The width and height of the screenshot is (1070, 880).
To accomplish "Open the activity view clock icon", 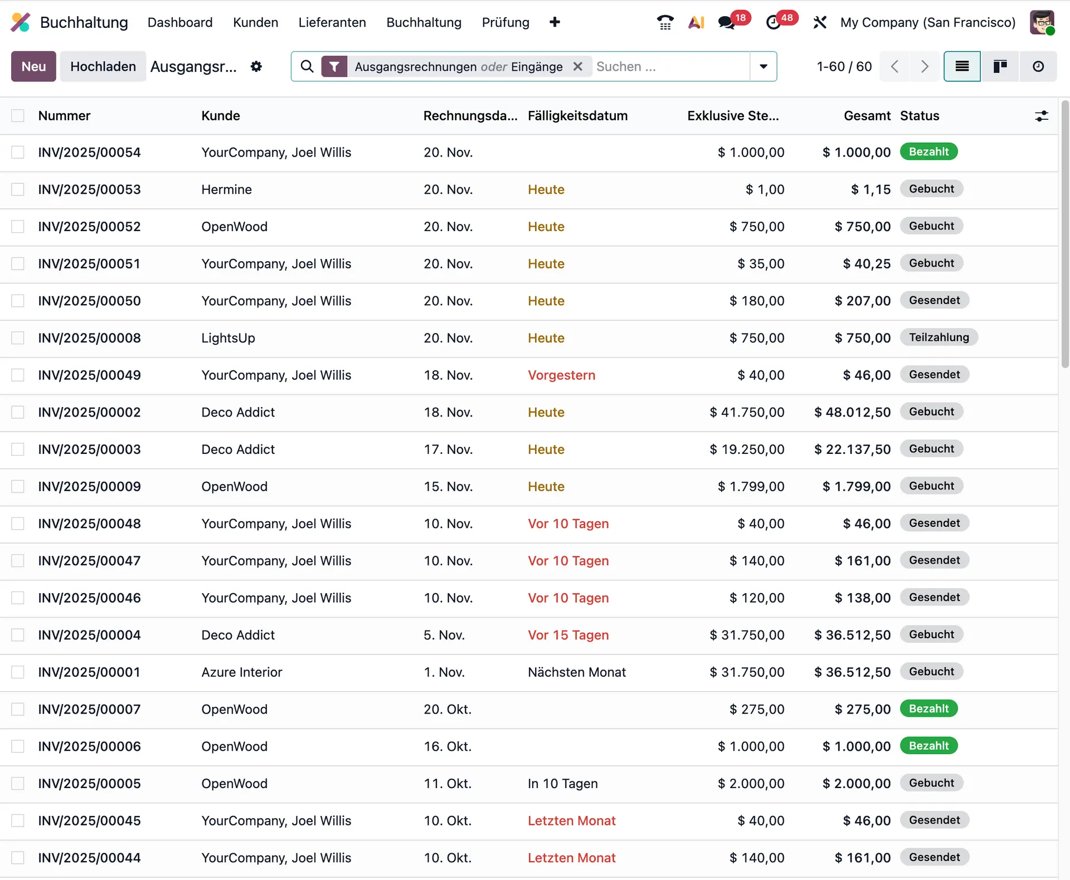I will 1038,66.
